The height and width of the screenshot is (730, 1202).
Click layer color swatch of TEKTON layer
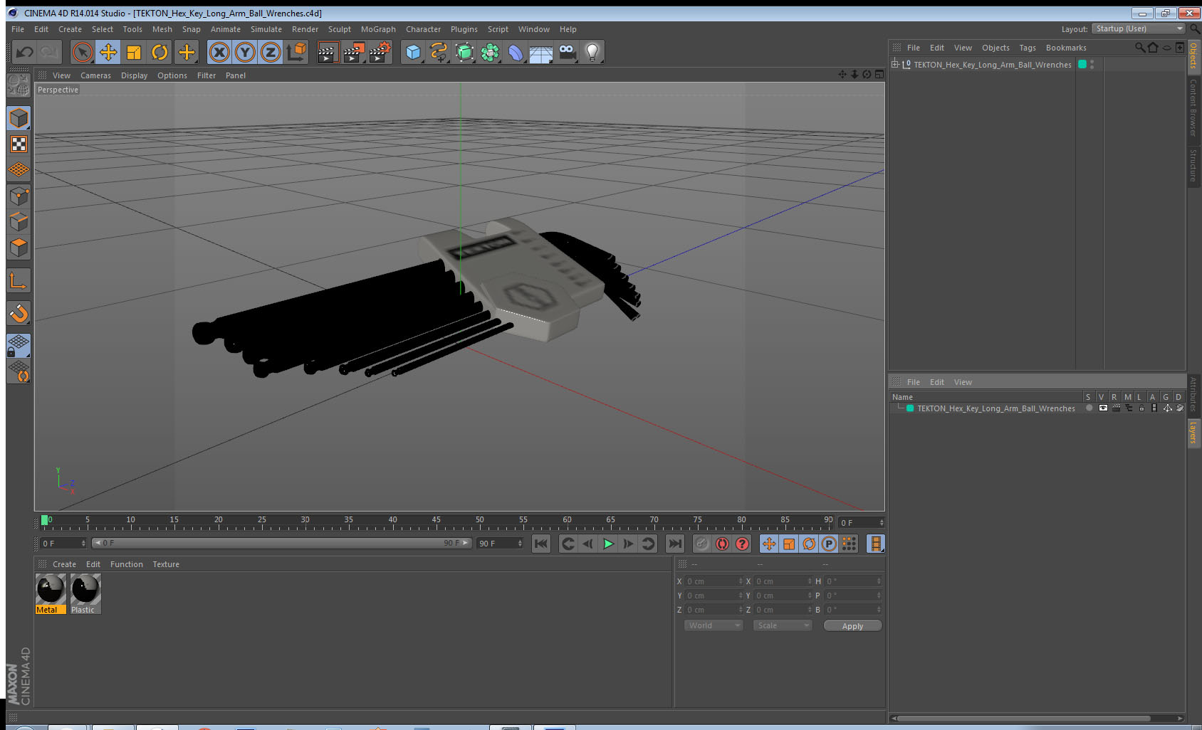click(910, 408)
